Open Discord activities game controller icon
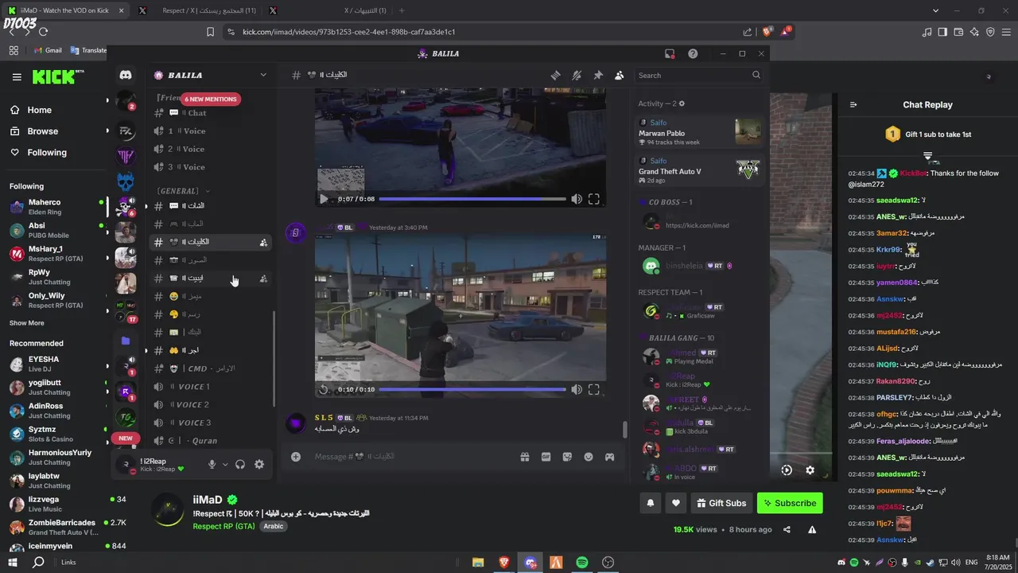This screenshot has height=573, width=1018. [x=610, y=457]
